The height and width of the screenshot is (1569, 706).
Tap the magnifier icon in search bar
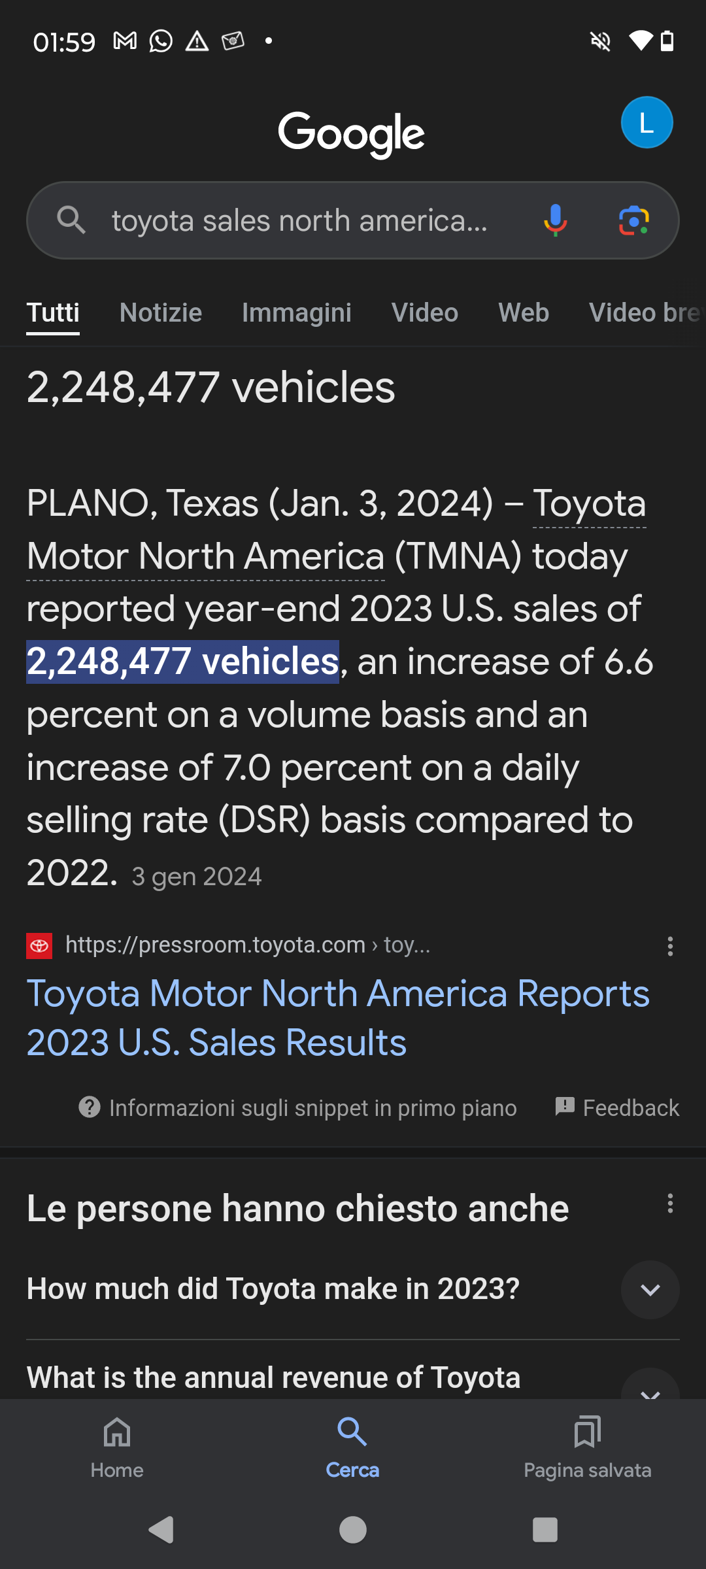click(71, 220)
